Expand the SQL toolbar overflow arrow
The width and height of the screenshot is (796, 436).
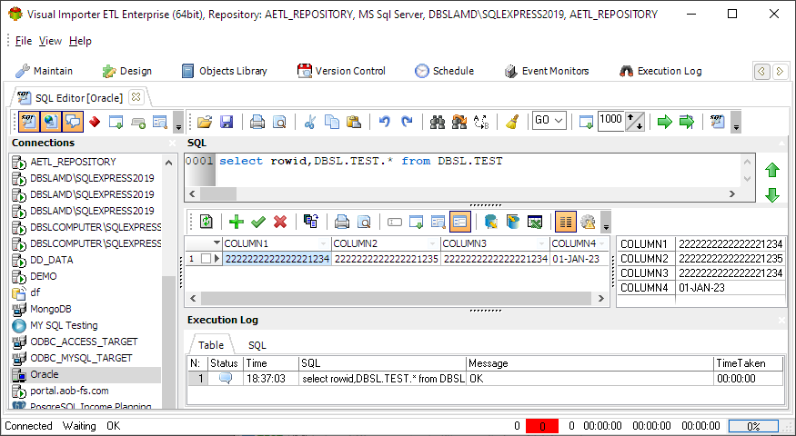click(x=736, y=124)
